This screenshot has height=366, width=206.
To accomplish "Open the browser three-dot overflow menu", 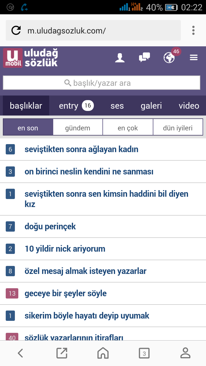I will coord(193,30).
